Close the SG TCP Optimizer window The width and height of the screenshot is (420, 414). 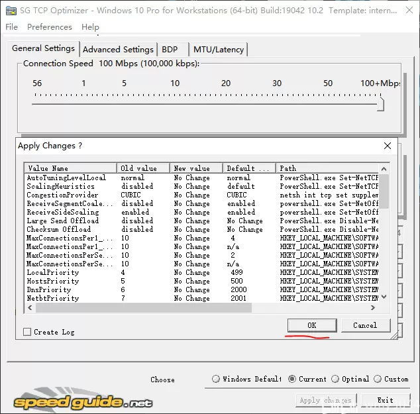click(409, 11)
